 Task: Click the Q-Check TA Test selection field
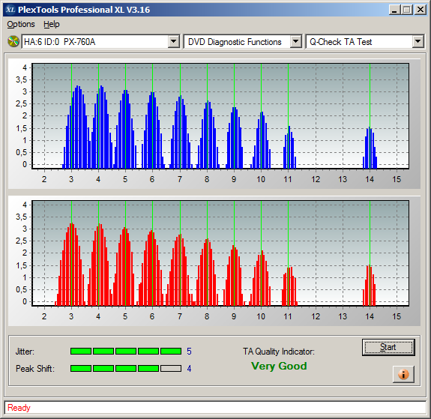click(x=359, y=42)
